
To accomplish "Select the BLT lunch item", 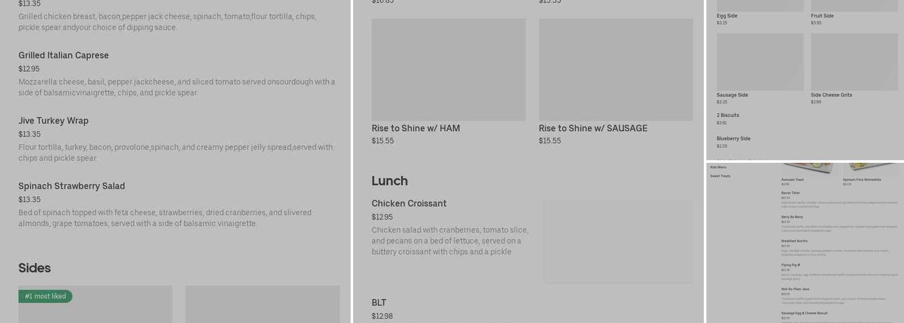I will 379,303.
